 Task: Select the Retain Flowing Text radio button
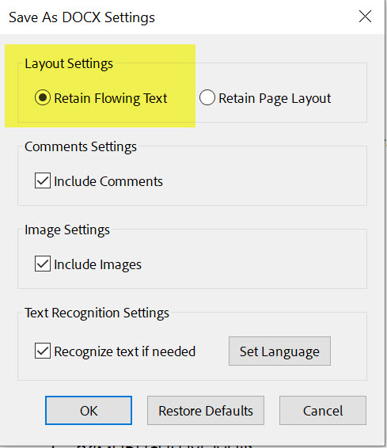43,97
